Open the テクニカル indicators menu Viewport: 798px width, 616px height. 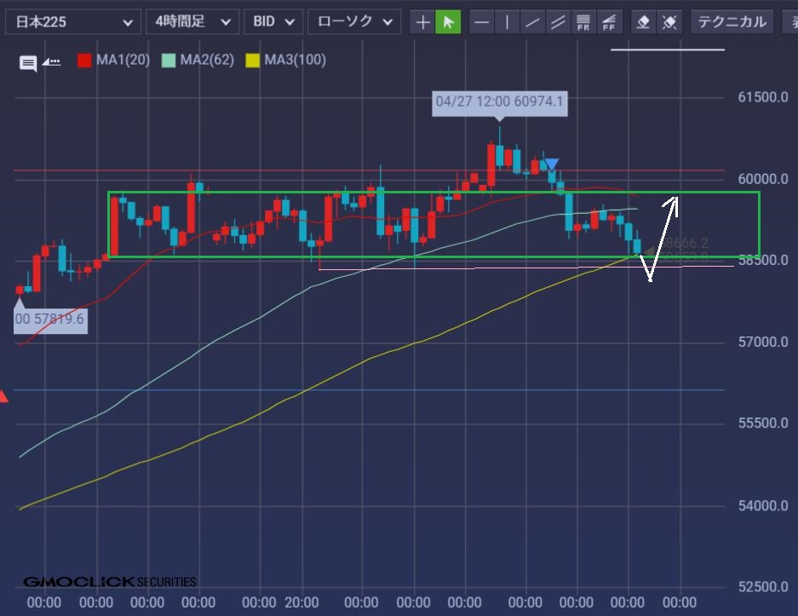coord(732,22)
